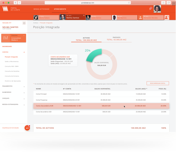Switch to Maria client session tab

pyautogui.click(x=46, y=18)
